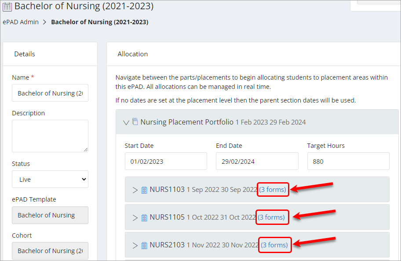This screenshot has width=401, height=261.
Task: Expand the NURS1103 placement row
Action: point(135,189)
